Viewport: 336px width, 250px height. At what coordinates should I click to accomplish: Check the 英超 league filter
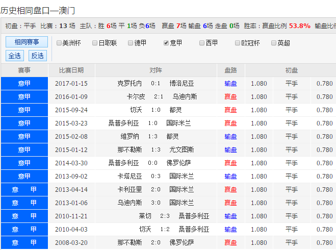(273, 43)
